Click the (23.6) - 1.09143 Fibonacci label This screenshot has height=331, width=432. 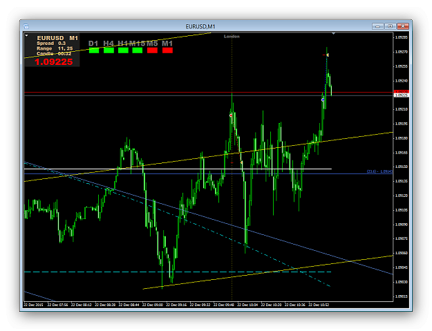(x=379, y=171)
